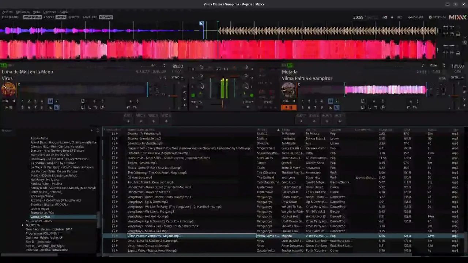
Task: Select Varios_sueltos folder in library tree
Action: (x=40, y=217)
